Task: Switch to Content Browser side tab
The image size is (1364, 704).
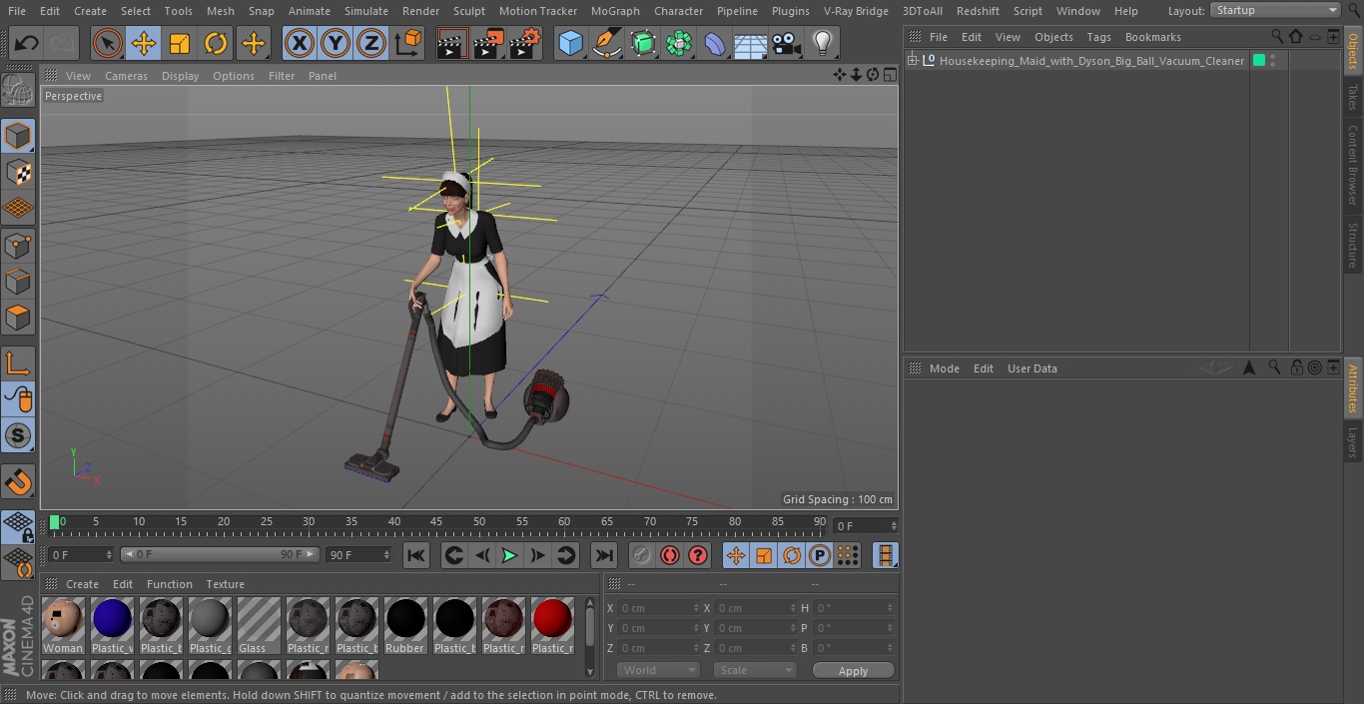Action: click(1353, 165)
